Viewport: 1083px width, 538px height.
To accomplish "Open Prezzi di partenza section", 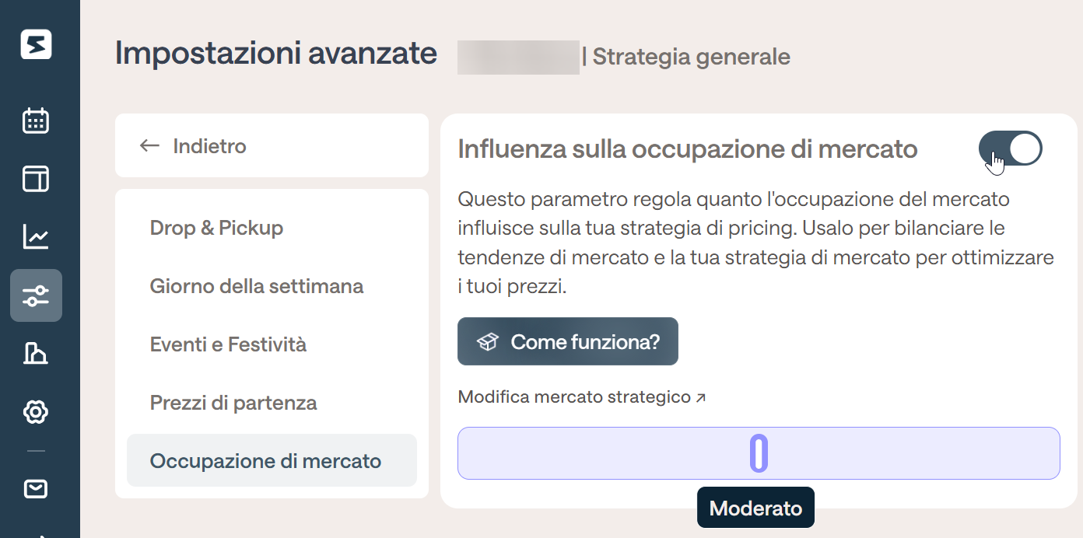I will click(x=233, y=403).
